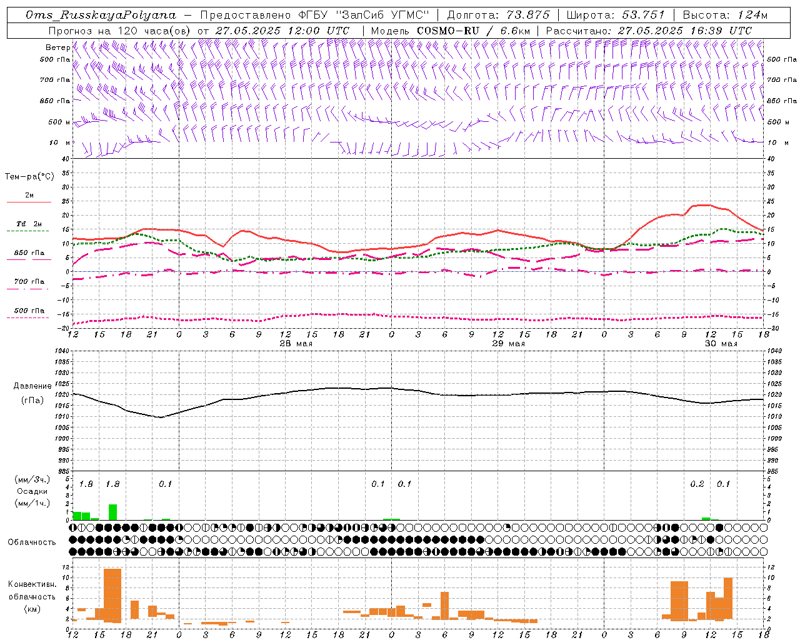The width and height of the screenshot is (800, 640).
Task: Click the (мм/1ч.) precipitation unit label
Action: point(32,503)
